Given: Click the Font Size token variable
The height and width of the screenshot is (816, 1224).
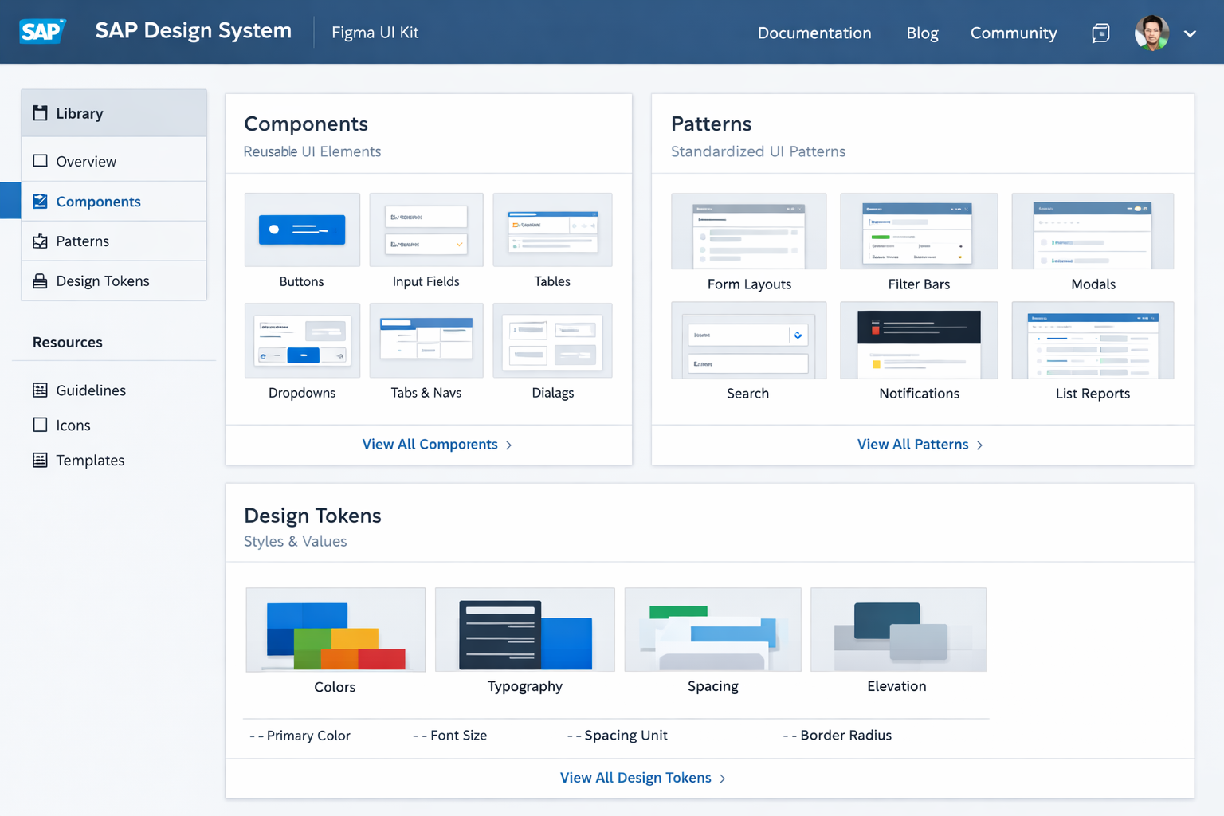Looking at the screenshot, I should click(449, 736).
